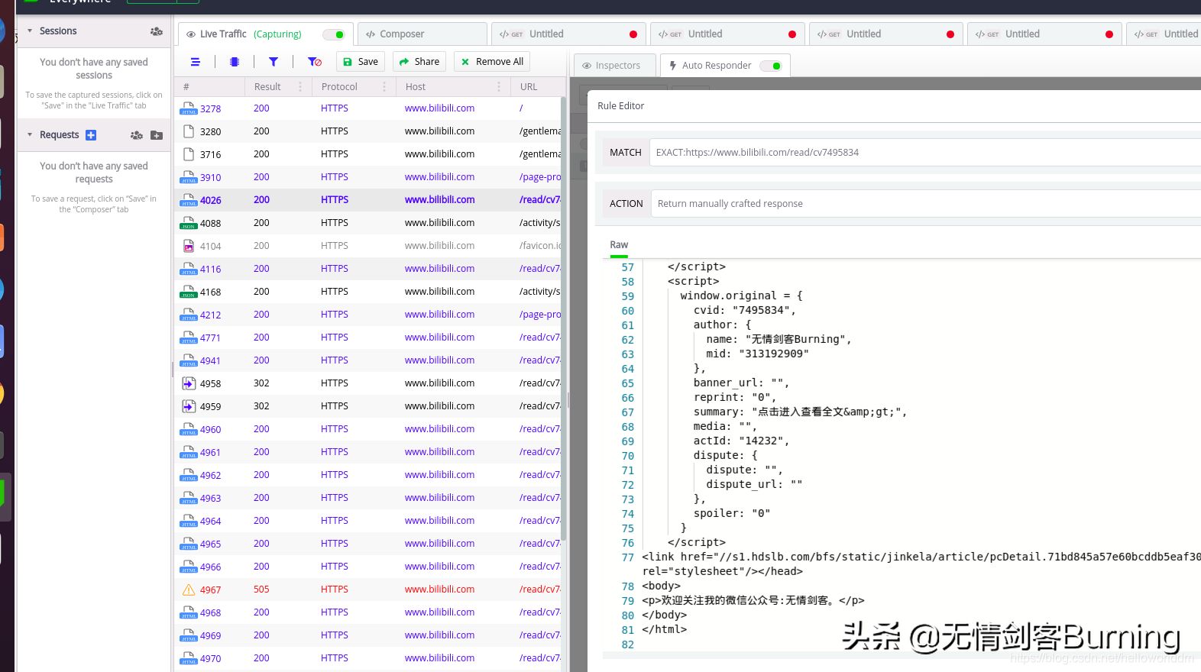Open the Protocol column options dots
Screen dimensions: 1201x672
click(x=384, y=87)
